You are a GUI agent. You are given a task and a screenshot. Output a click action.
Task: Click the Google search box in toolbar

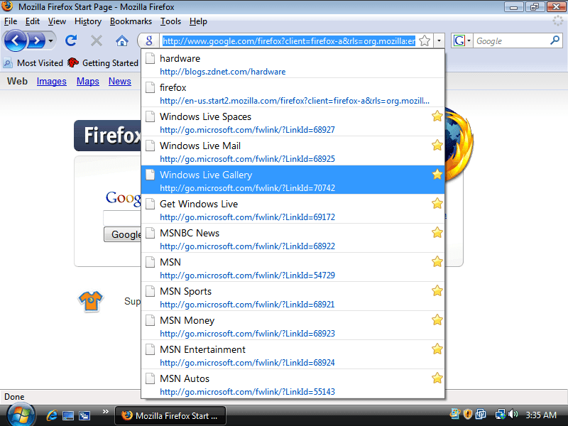coord(511,41)
